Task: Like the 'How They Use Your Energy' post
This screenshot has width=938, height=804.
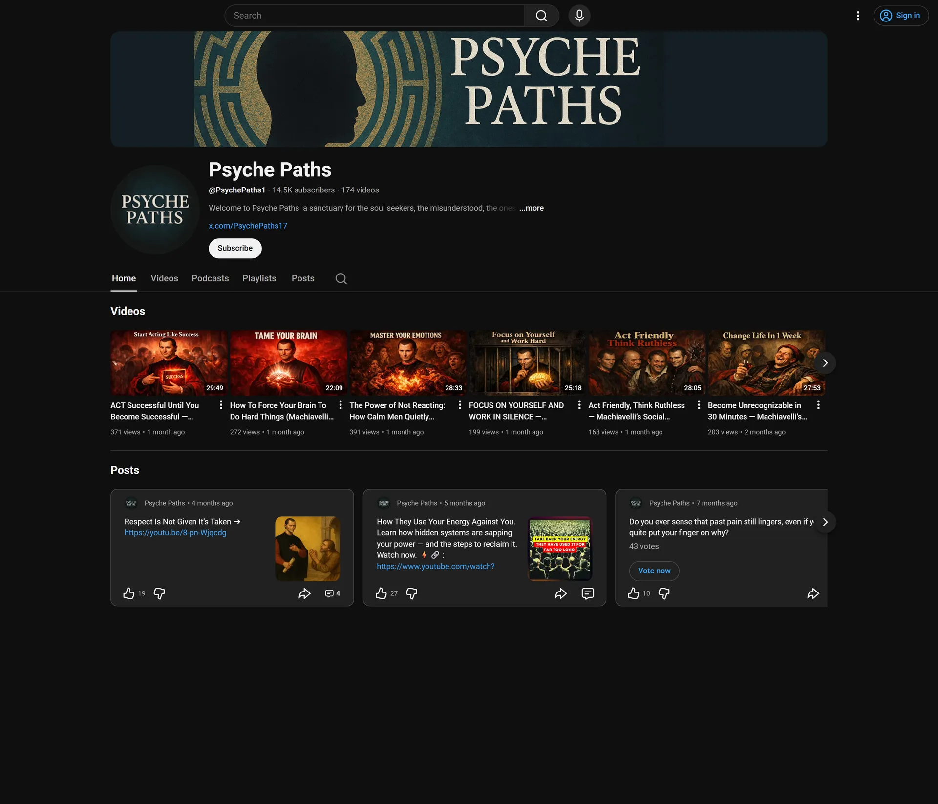Action: pyautogui.click(x=381, y=593)
